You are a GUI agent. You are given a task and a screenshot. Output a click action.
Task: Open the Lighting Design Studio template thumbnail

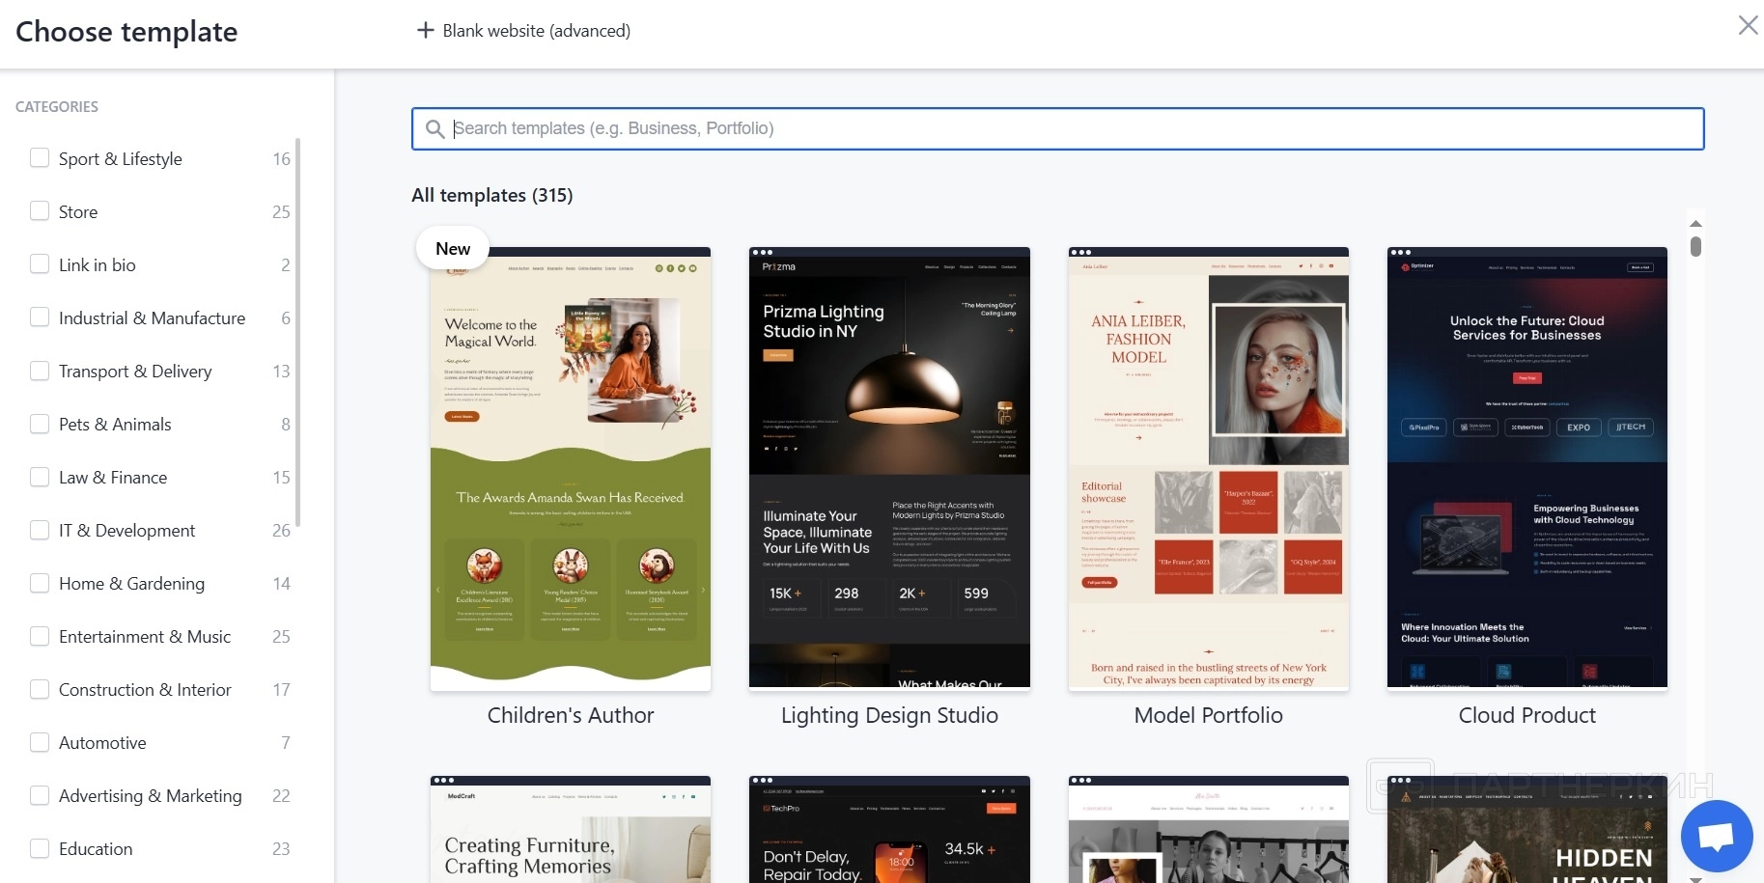pyautogui.click(x=889, y=468)
